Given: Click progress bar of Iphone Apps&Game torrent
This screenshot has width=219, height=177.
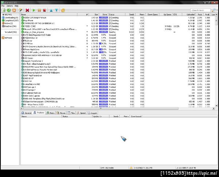Looking at the screenshot, I should 103,49.
